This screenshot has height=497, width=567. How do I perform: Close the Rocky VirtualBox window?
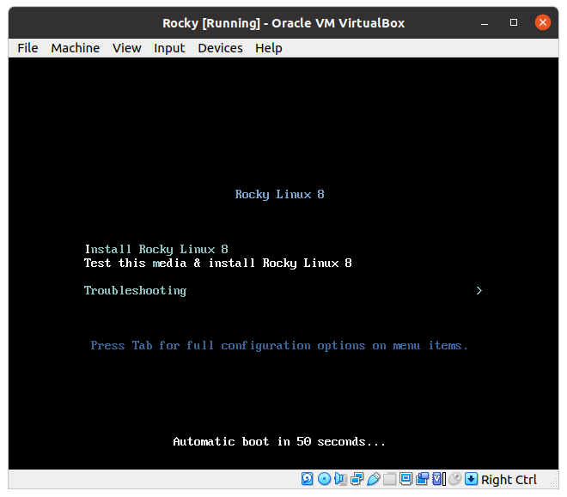click(543, 22)
